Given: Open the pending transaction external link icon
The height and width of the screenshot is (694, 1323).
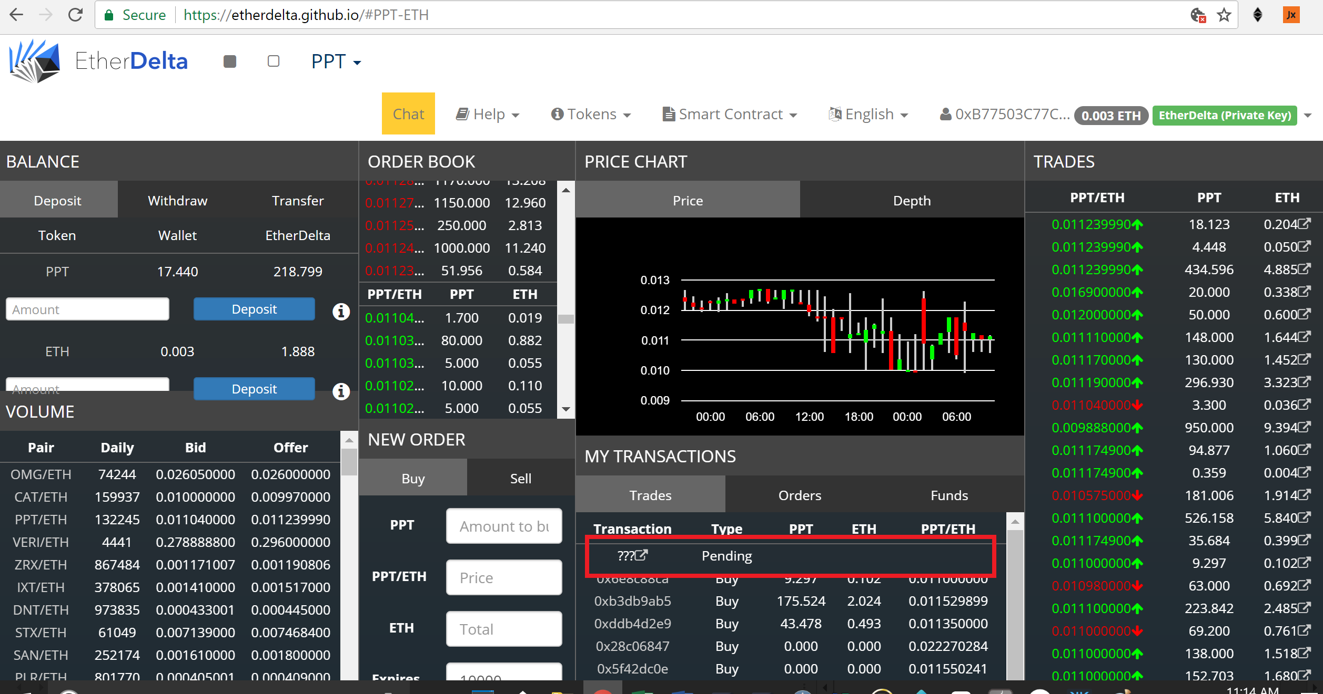Looking at the screenshot, I should 642,555.
